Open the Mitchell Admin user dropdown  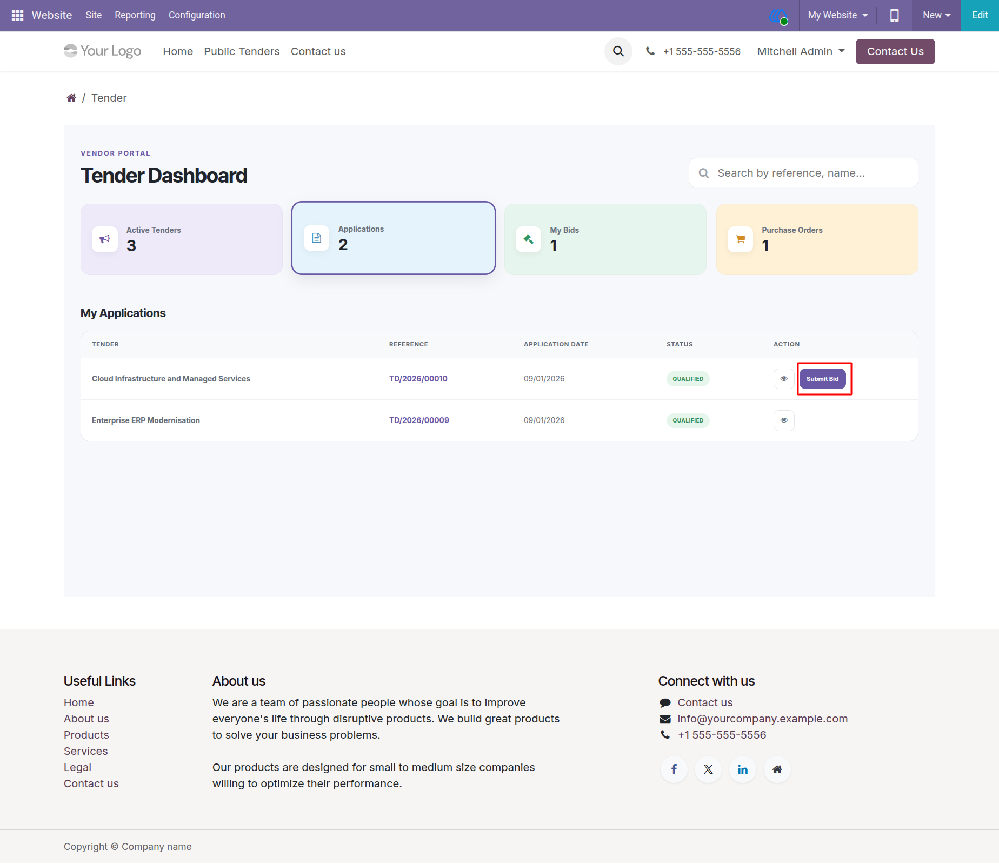801,51
